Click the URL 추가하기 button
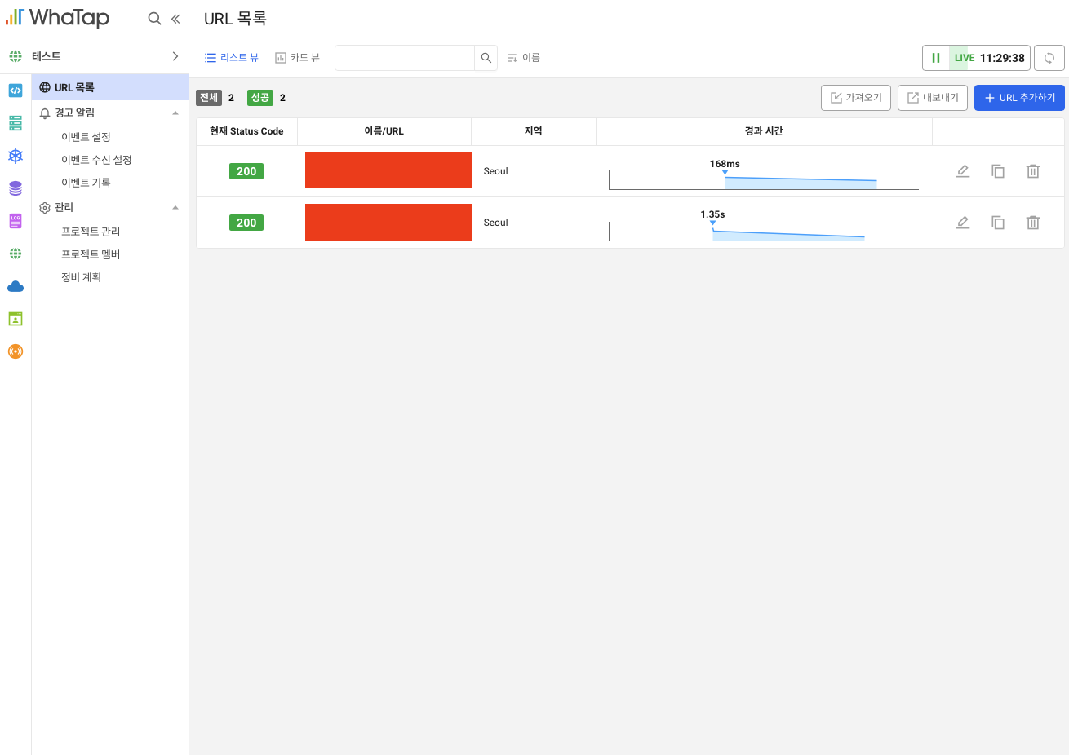 [x=1019, y=98]
